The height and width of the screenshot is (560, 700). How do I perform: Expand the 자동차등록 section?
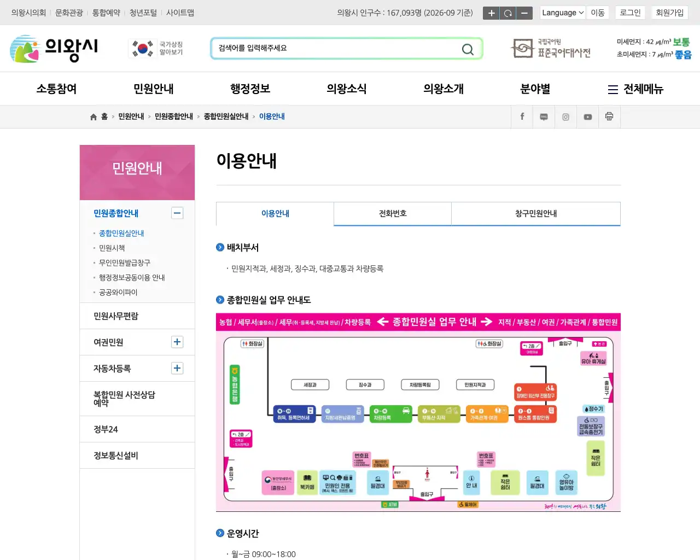pos(177,369)
